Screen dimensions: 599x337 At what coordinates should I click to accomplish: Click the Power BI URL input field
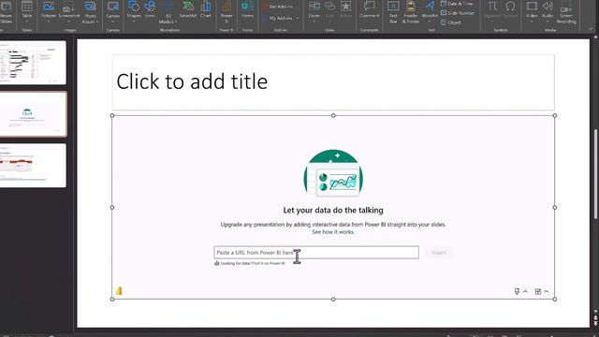coord(316,253)
